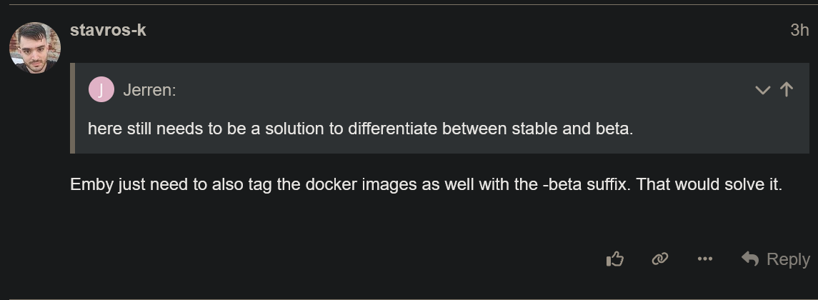Click the curved reply arrow icon
The height and width of the screenshot is (300, 818).
coord(749,259)
